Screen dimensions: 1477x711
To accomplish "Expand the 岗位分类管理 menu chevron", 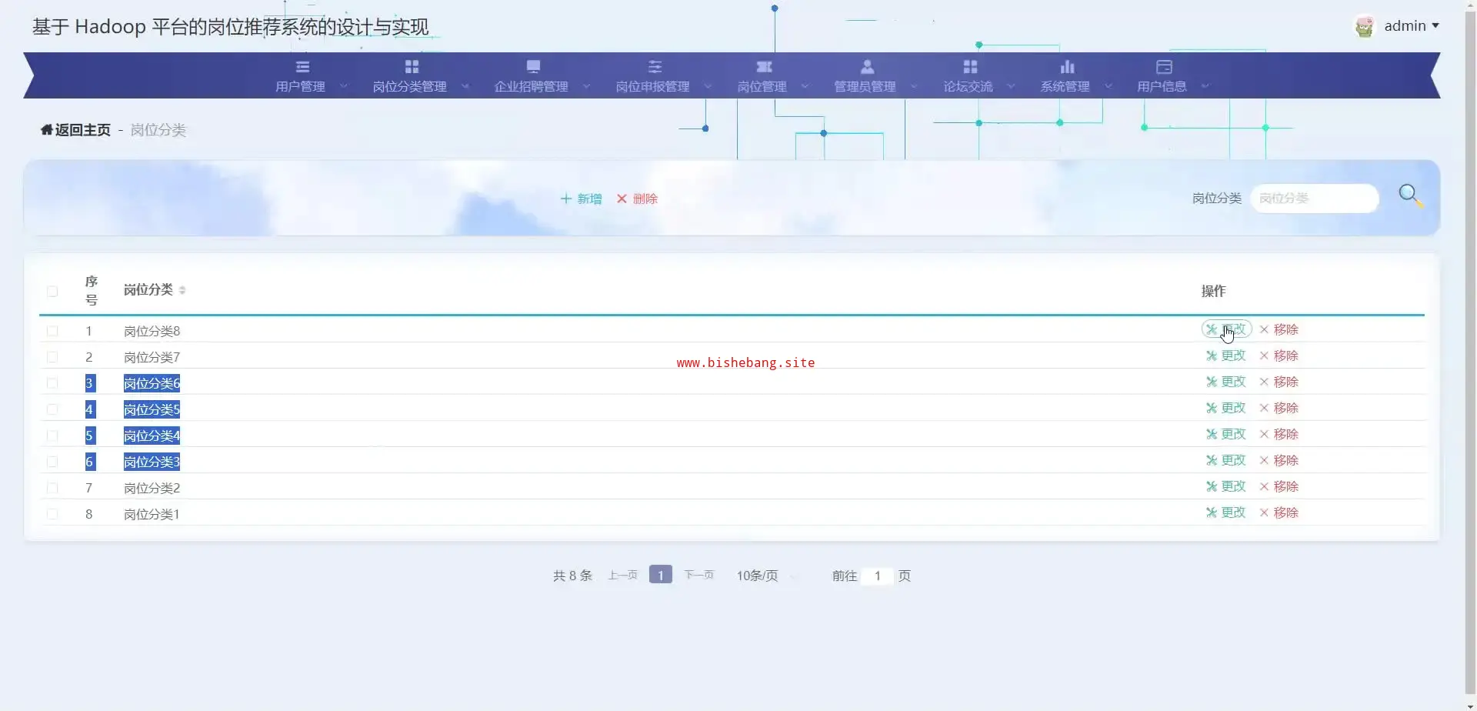I will [465, 86].
